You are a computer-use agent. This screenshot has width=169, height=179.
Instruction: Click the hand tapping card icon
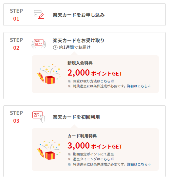click(39, 117)
